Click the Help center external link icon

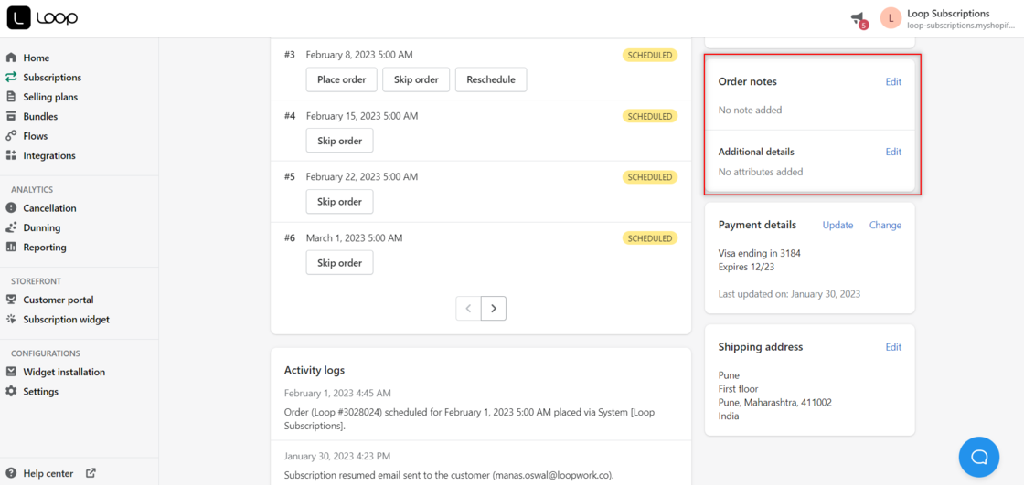[x=91, y=473]
